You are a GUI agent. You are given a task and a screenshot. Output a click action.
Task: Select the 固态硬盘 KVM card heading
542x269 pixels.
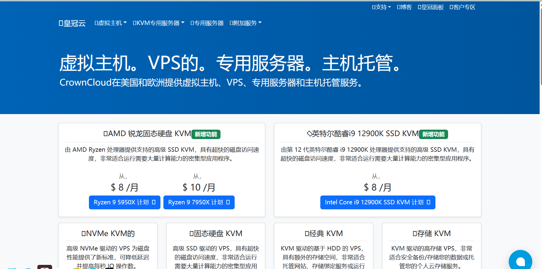pos(216,233)
